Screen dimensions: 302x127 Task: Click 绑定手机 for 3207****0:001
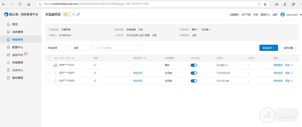pyautogui.click(x=138, y=73)
